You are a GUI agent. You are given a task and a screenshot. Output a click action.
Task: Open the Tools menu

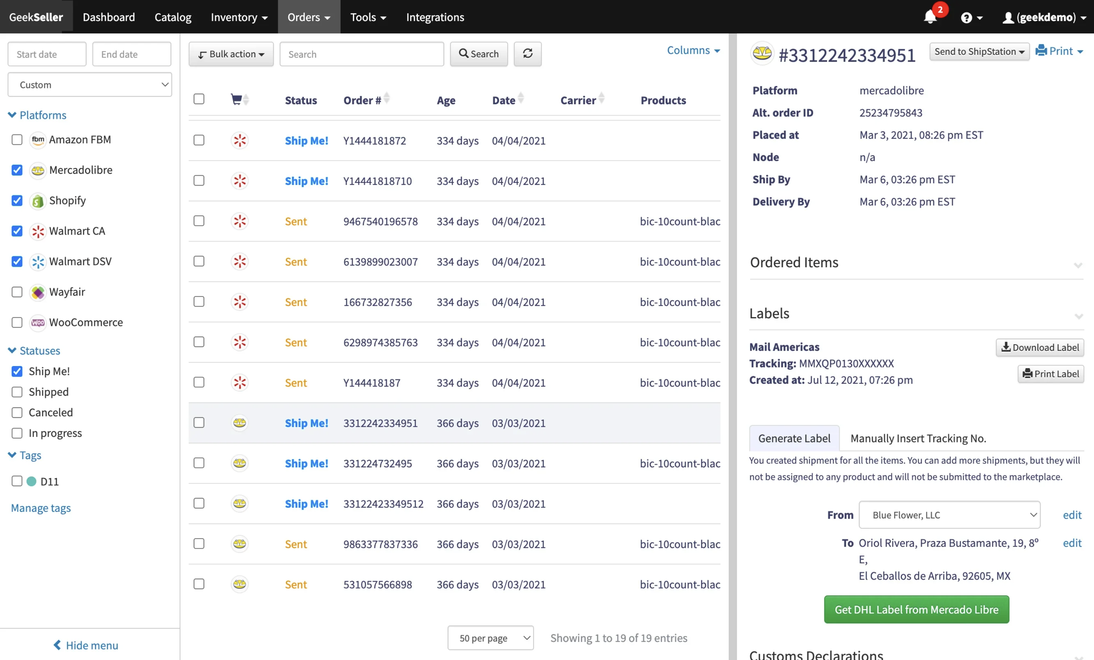368,17
